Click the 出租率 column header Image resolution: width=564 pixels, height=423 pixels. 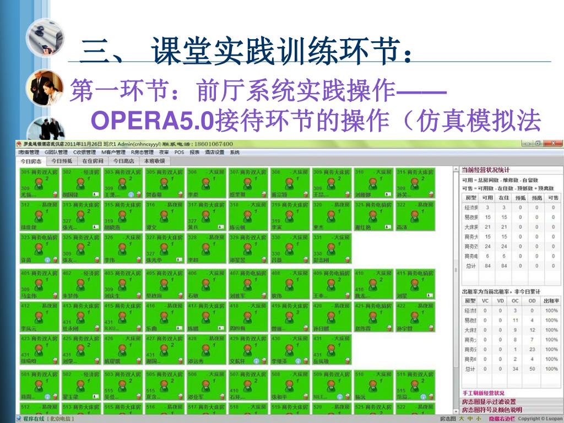coord(551,301)
